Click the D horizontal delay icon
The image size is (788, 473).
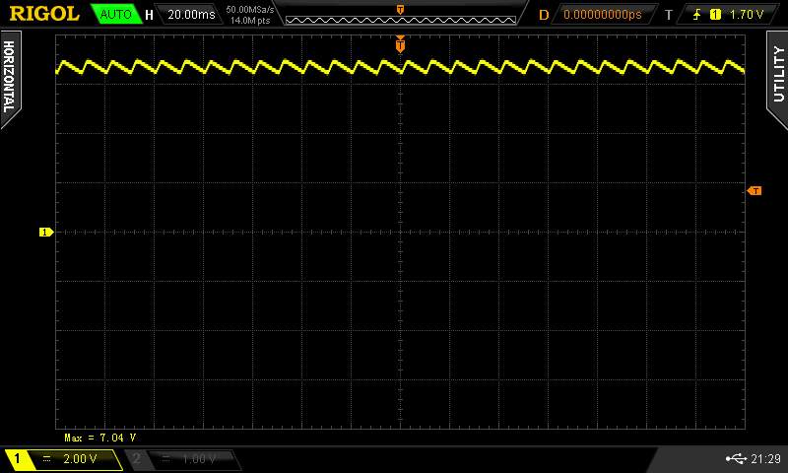click(543, 15)
